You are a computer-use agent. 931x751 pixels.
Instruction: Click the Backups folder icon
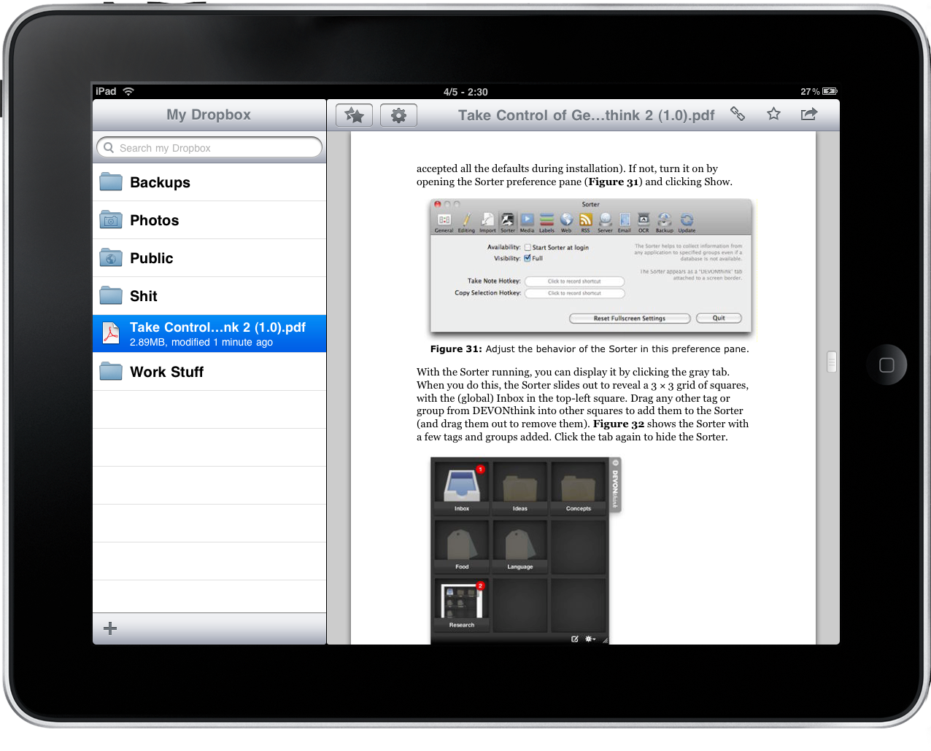coord(111,182)
